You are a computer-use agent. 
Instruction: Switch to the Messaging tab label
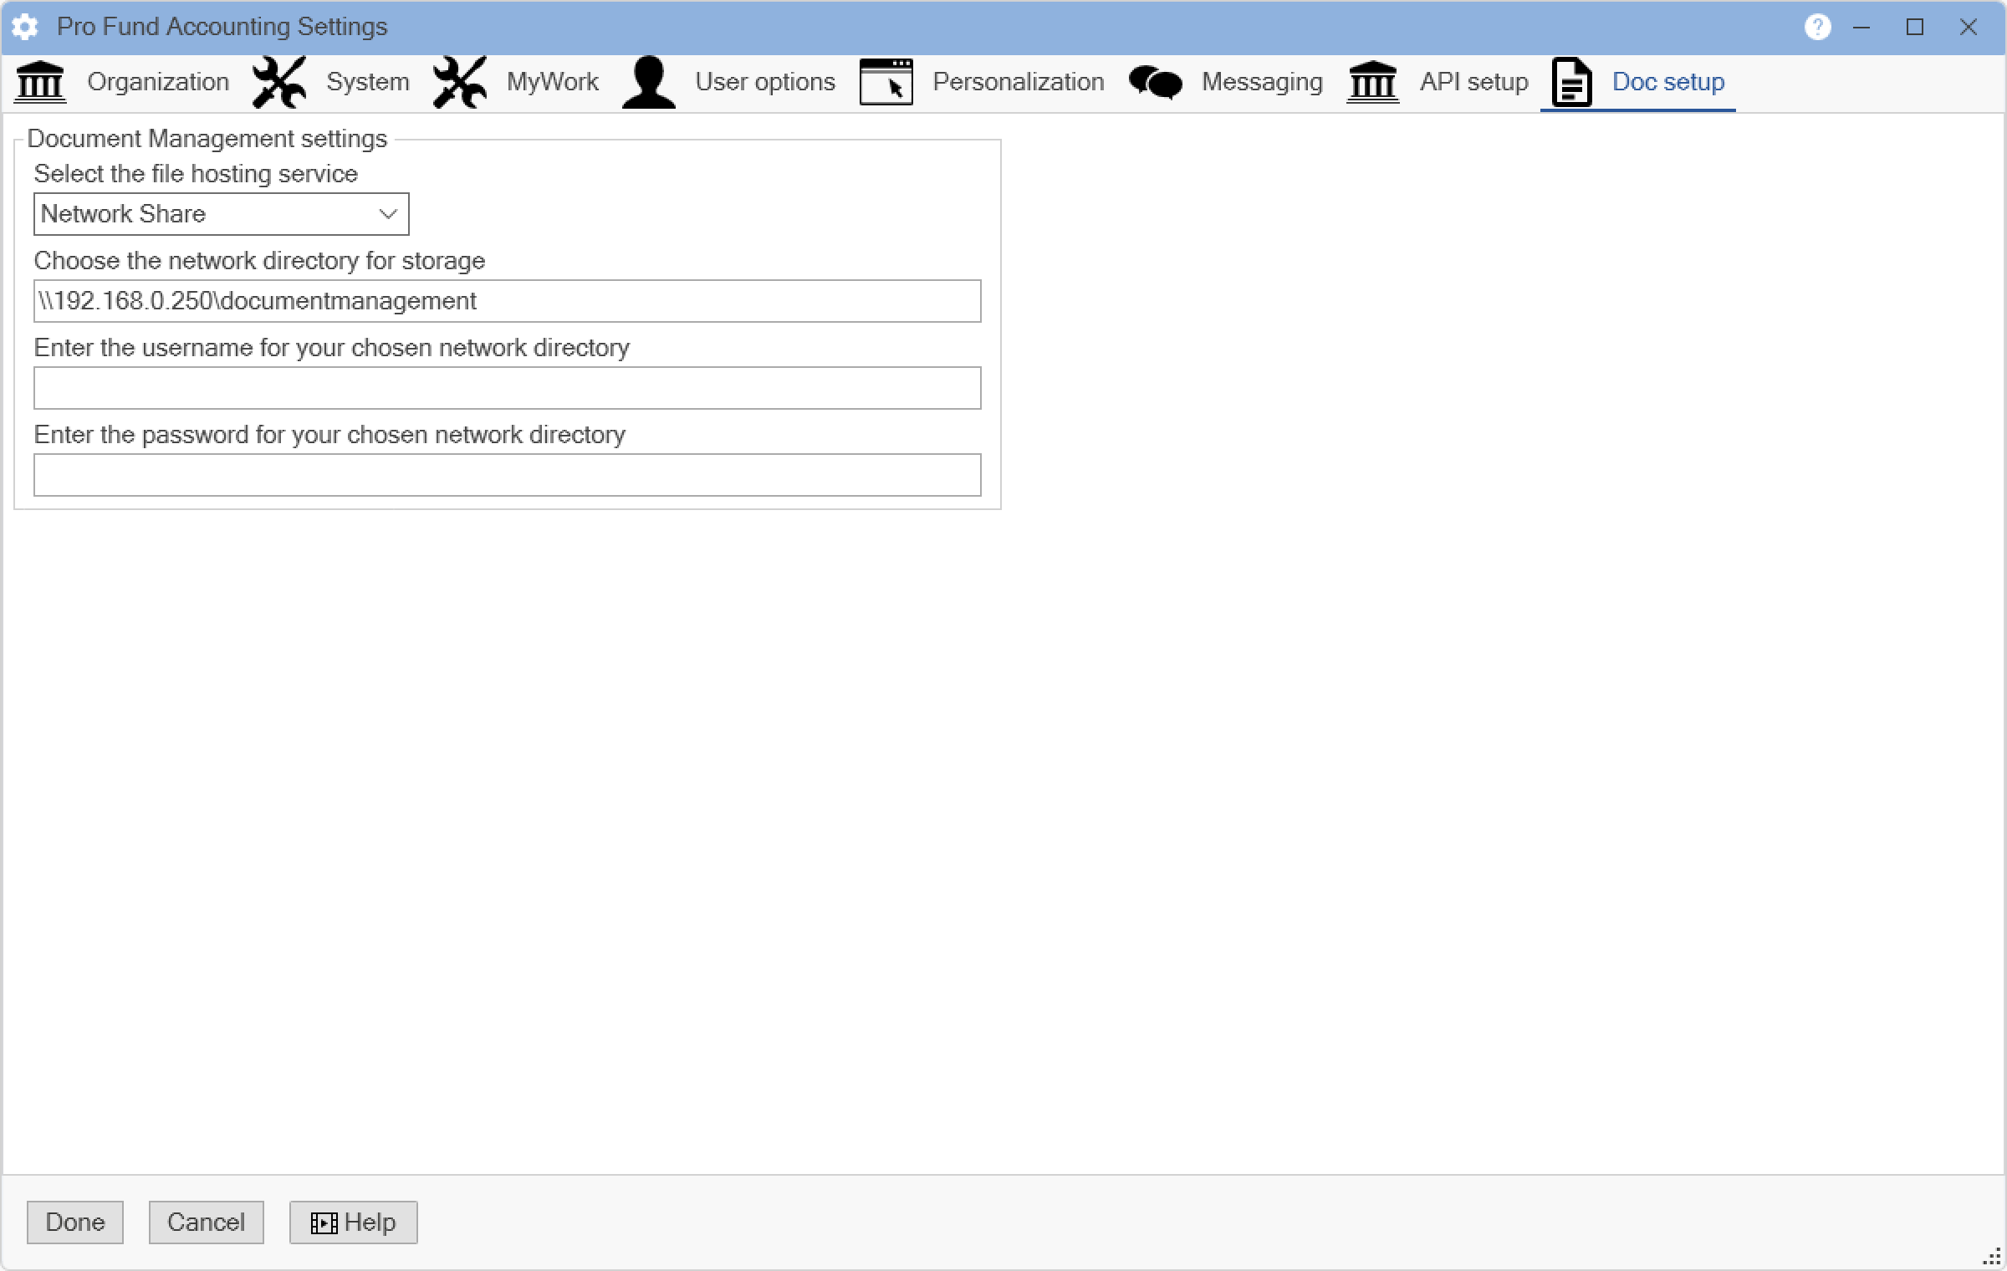coord(1262,82)
